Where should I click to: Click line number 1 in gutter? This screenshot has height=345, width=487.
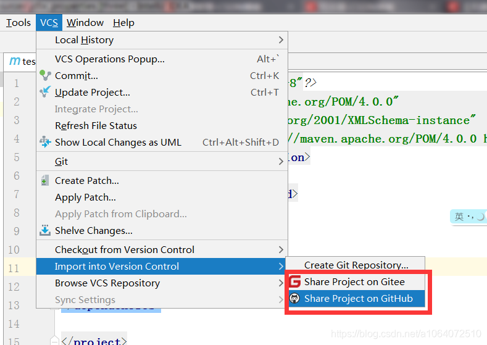(x=17, y=83)
